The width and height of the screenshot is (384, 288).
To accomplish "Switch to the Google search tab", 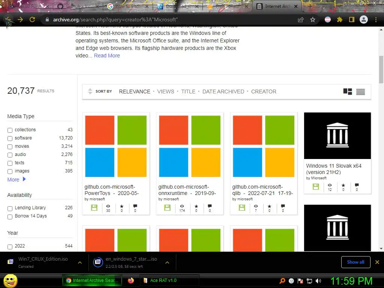I will click(x=127, y=6).
